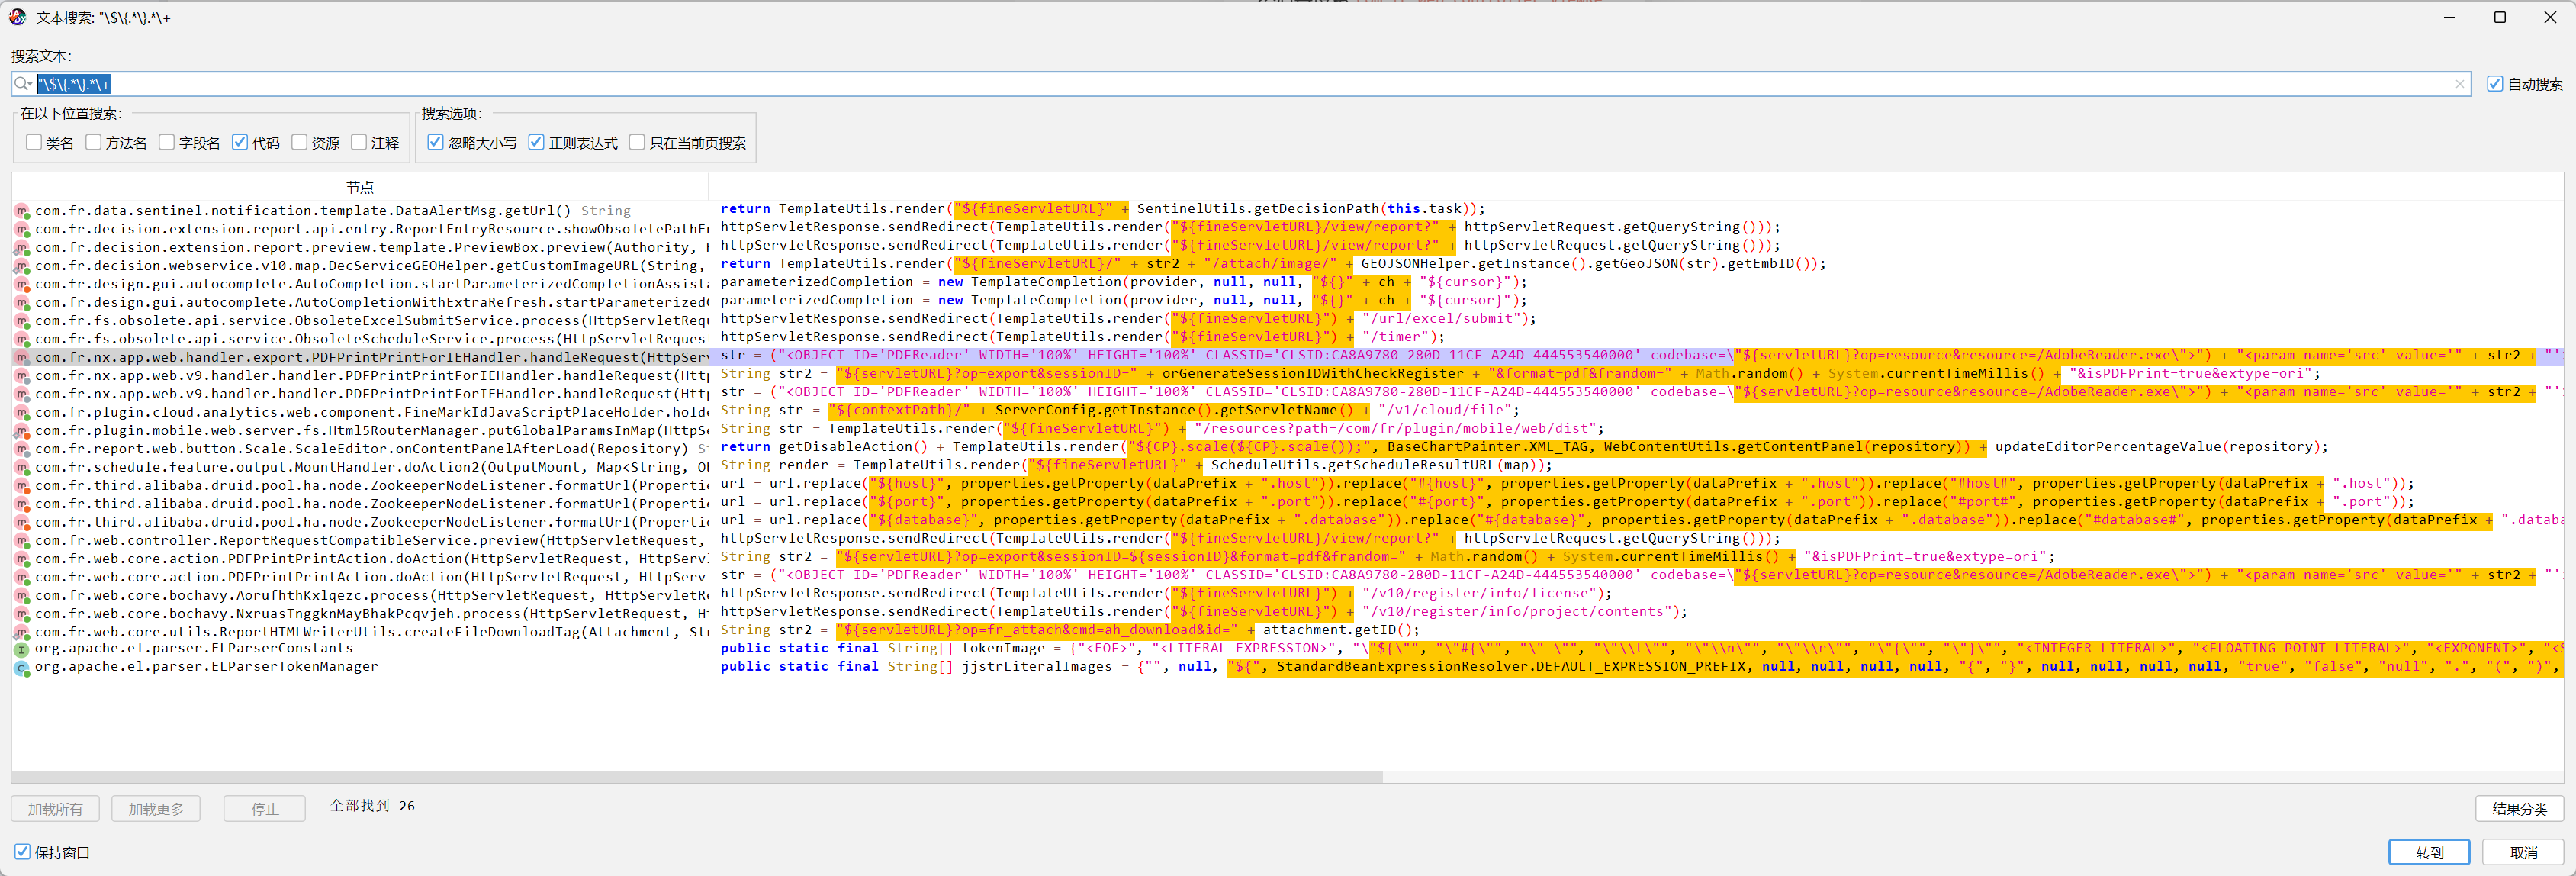The height and width of the screenshot is (876, 2576).
Task: Click the search magnifier icon in text field
Action: [x=23, y=84]
